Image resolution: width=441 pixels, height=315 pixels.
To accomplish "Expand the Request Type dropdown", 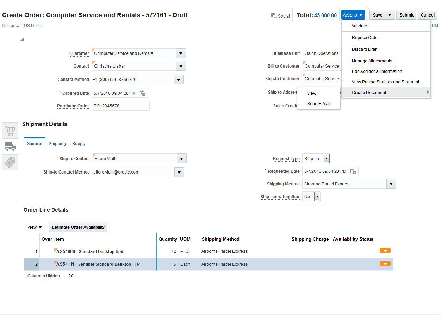I will 327,159.
